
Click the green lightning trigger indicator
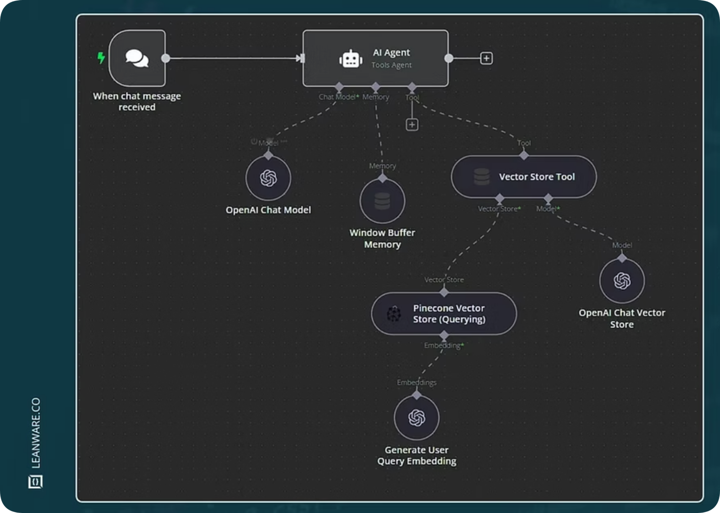pyautogui.click(x=101, y=58)
